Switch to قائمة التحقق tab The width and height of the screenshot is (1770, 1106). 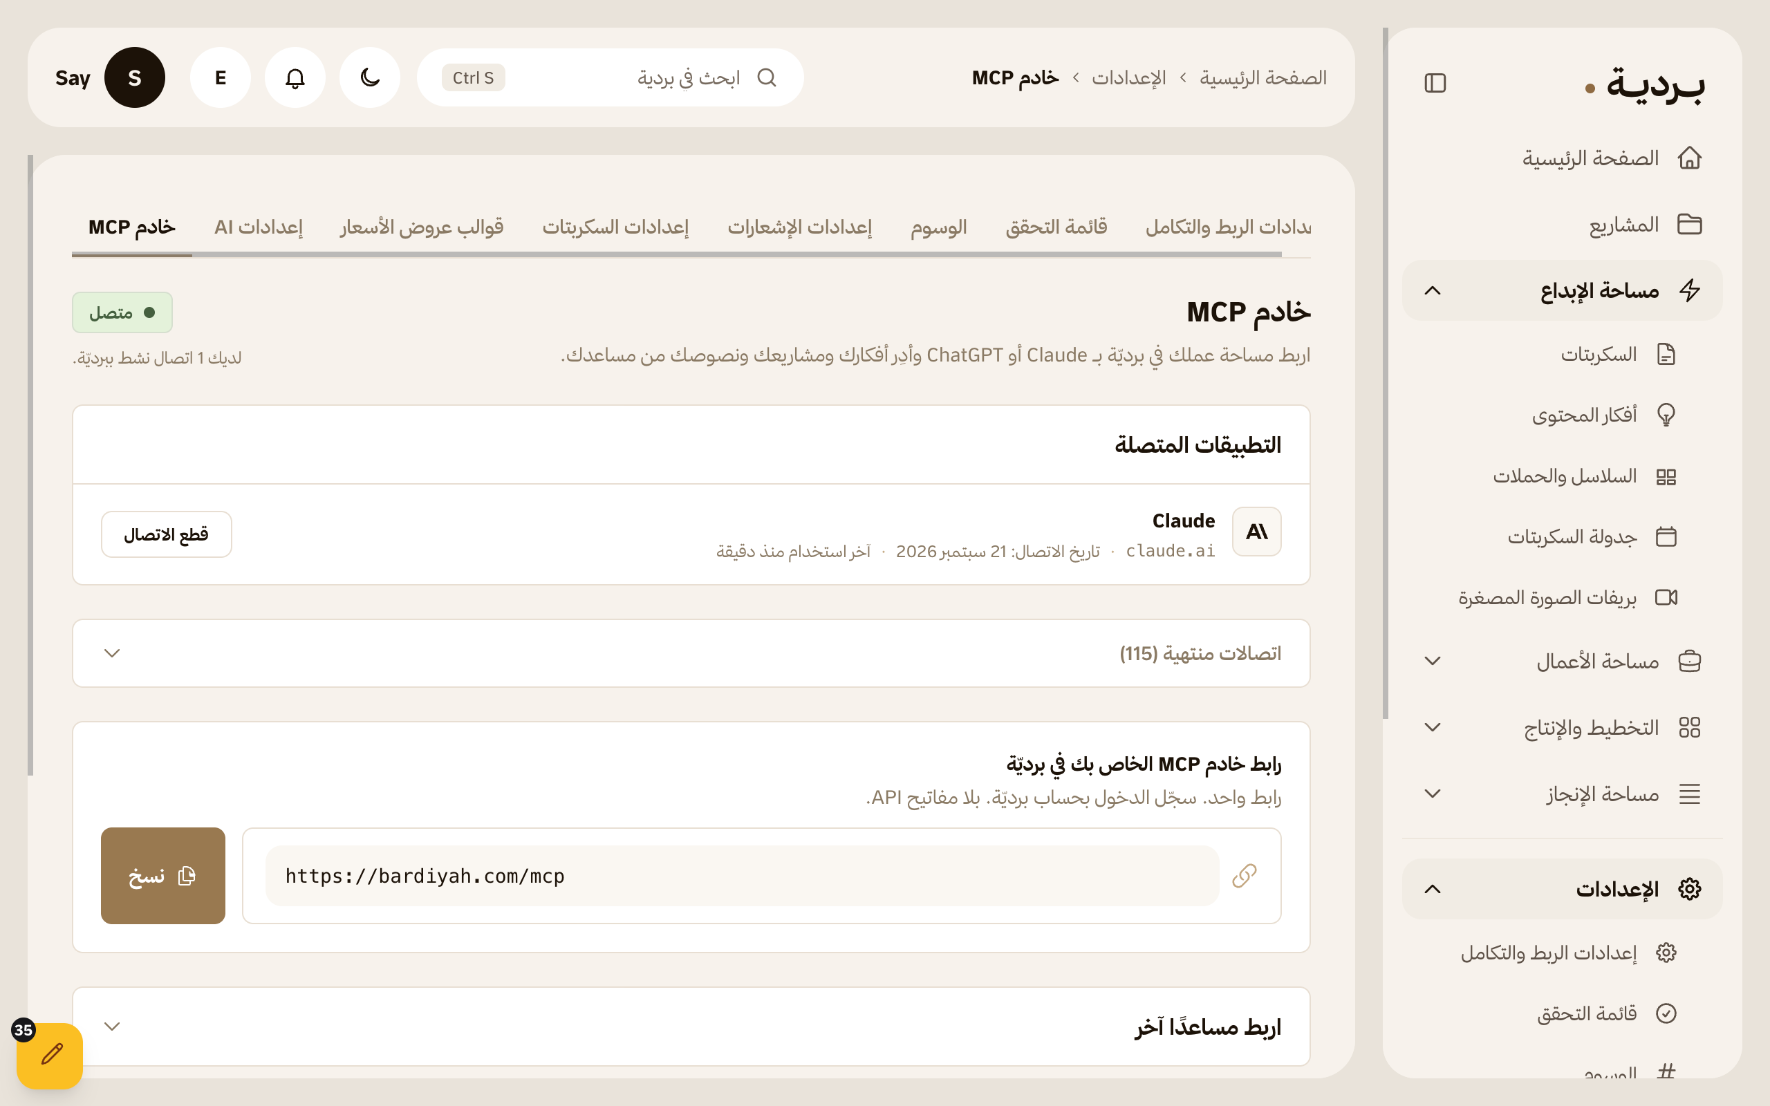click(x=1056, y=227)
